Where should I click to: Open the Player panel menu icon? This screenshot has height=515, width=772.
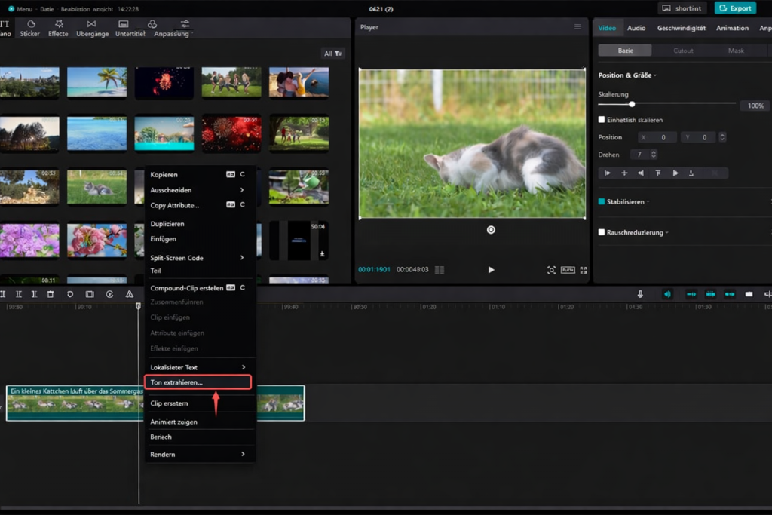pos(577,27)
